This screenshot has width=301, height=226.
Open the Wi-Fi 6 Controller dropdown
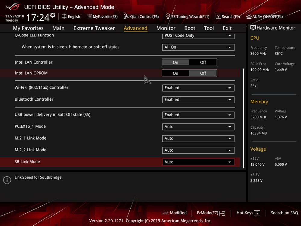(198, 88)
